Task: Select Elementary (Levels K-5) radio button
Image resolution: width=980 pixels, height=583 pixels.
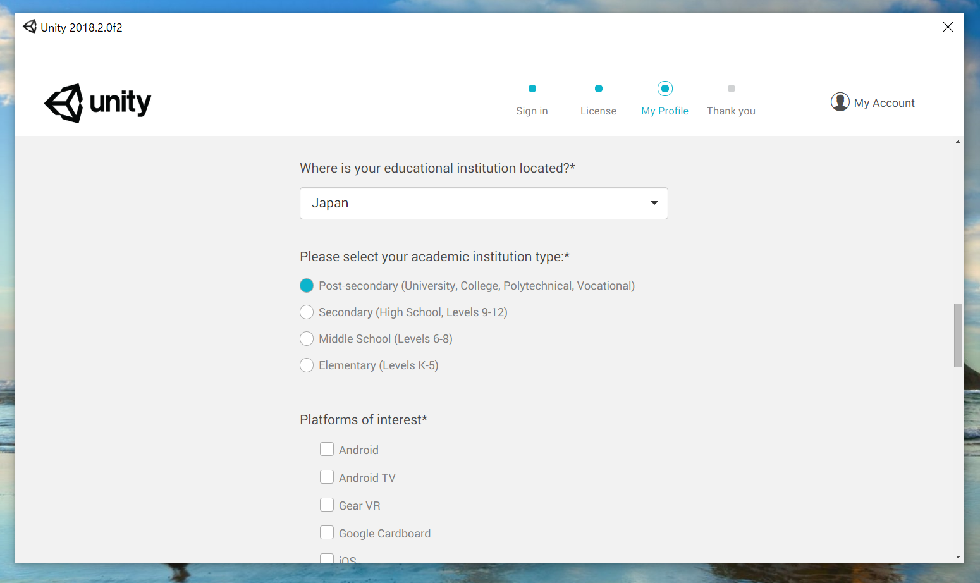Action: tap(307, 365)
